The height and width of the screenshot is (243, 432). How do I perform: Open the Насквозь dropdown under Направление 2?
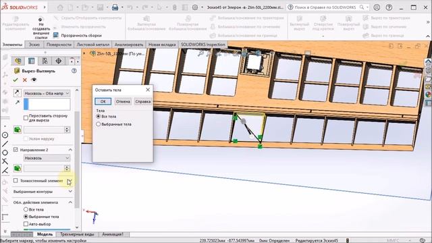point(47,158)
